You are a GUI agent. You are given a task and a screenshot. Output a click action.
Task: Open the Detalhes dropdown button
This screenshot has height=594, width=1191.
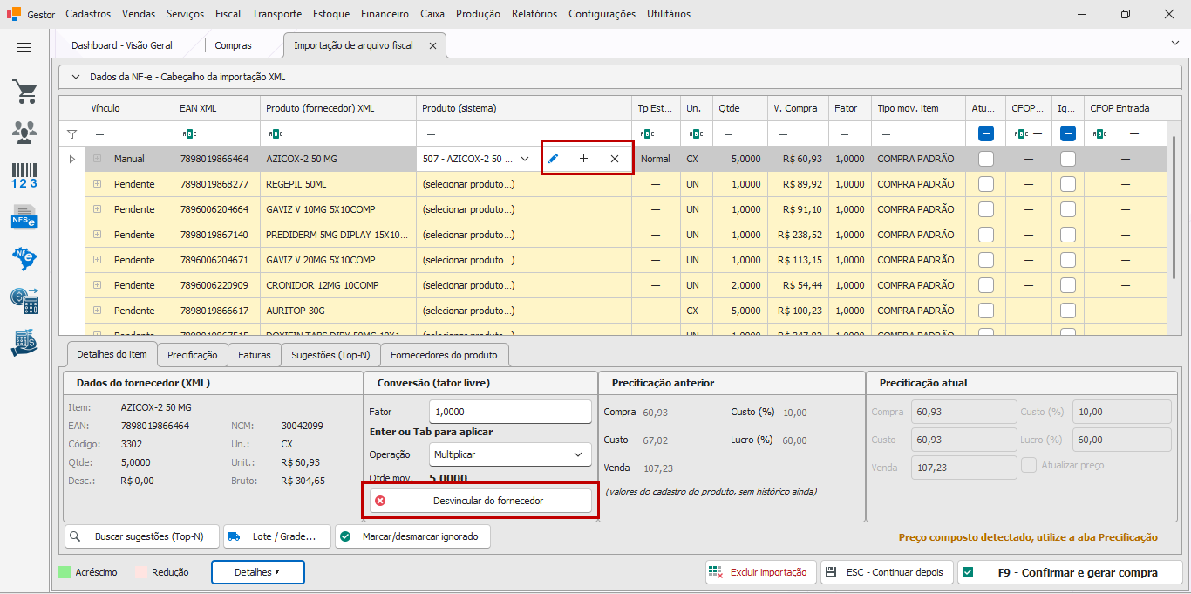[x=257, y=572]
